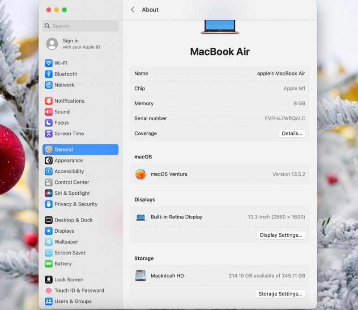
Task: Click the Macintosh HD drive icon
Action: [x=141, y=276]
